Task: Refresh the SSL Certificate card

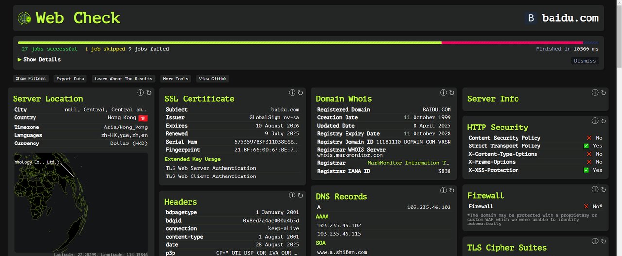Action: coord(300,92)
